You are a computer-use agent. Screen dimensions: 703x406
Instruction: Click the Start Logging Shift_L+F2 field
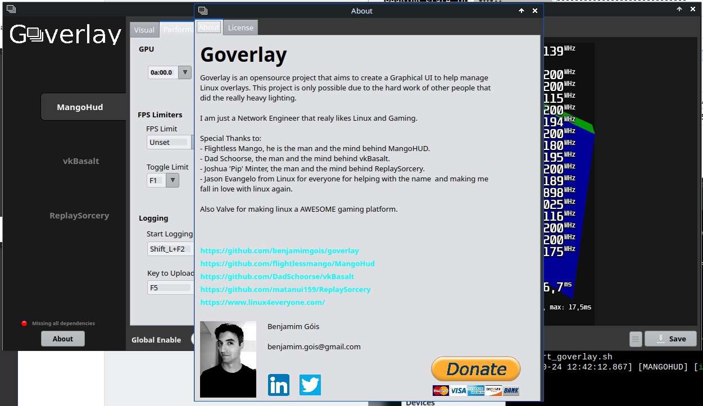coord(170,249)
